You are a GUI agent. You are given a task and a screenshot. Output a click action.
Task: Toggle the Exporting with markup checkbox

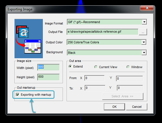coord(17,95)
